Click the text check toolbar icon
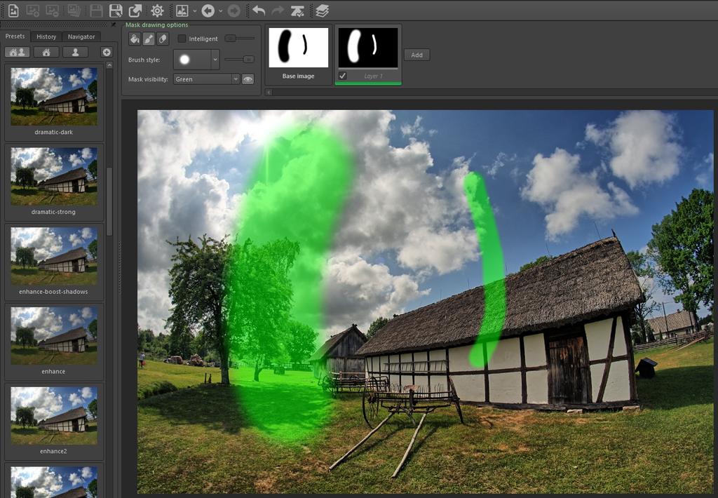 point(297,10)
